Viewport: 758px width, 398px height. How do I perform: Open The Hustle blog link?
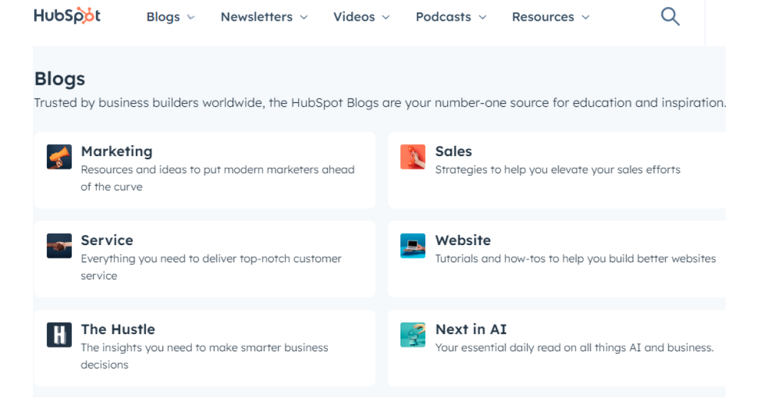[x=118, y=330]
